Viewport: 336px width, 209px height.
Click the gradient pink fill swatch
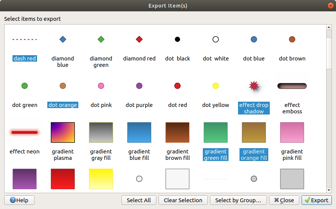coord(292,132)
